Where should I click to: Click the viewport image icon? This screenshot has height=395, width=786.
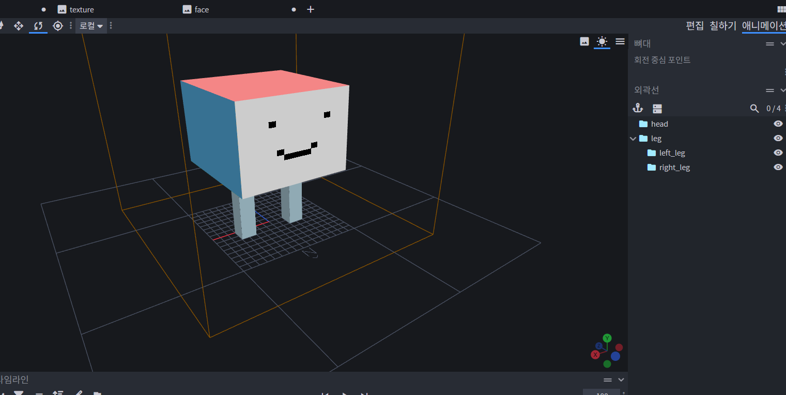point(584,41)
